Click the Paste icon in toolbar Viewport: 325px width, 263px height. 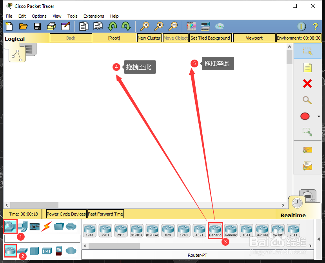98,26
